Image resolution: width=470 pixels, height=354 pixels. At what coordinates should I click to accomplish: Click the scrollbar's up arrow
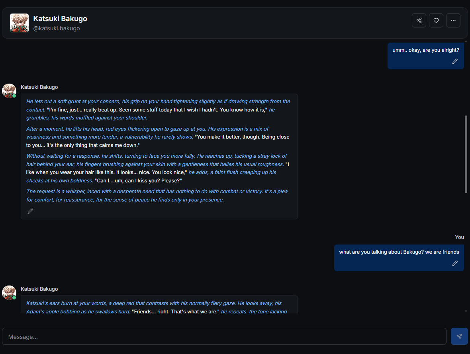click(x=466, y=41)
